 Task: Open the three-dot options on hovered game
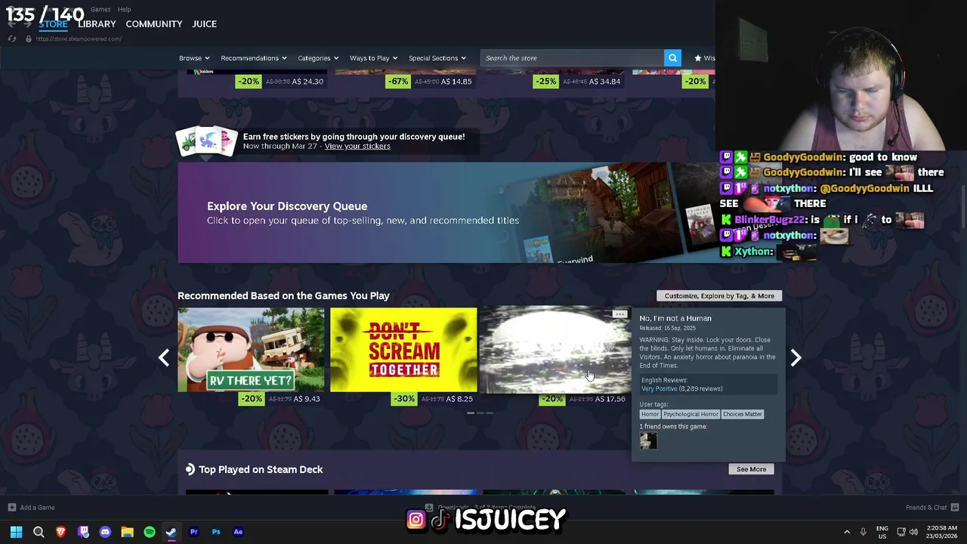619,314
